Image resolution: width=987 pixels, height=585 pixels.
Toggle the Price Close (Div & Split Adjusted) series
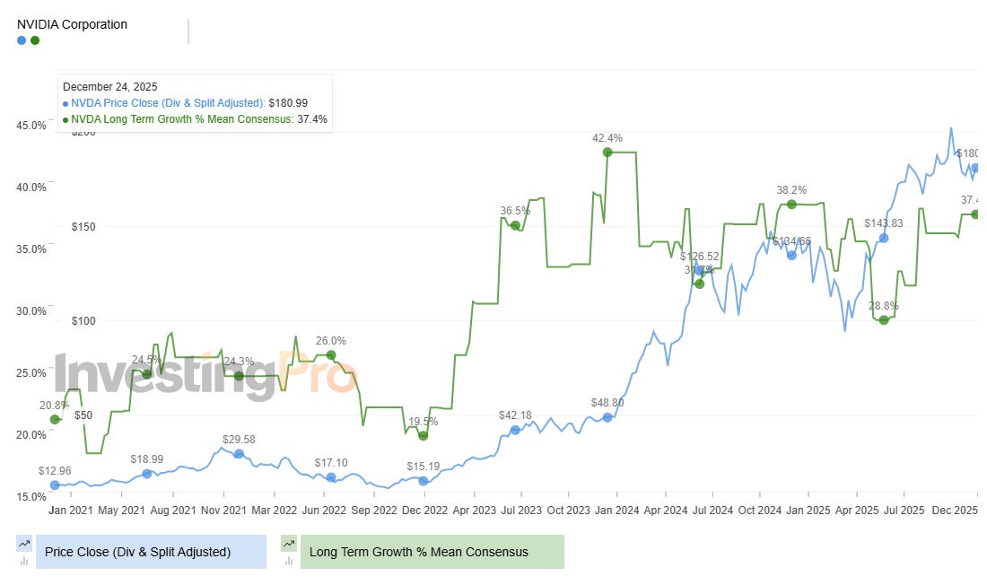tap(151, 552)
